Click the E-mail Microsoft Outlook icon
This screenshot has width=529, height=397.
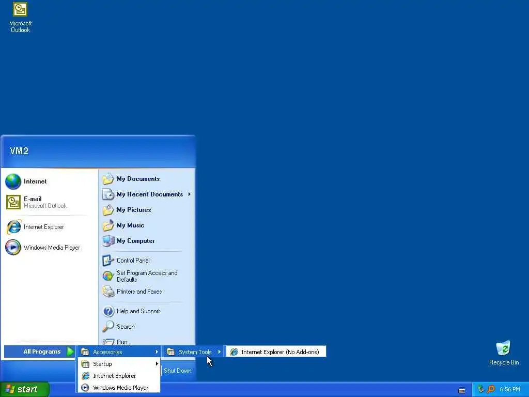[13, 202]
